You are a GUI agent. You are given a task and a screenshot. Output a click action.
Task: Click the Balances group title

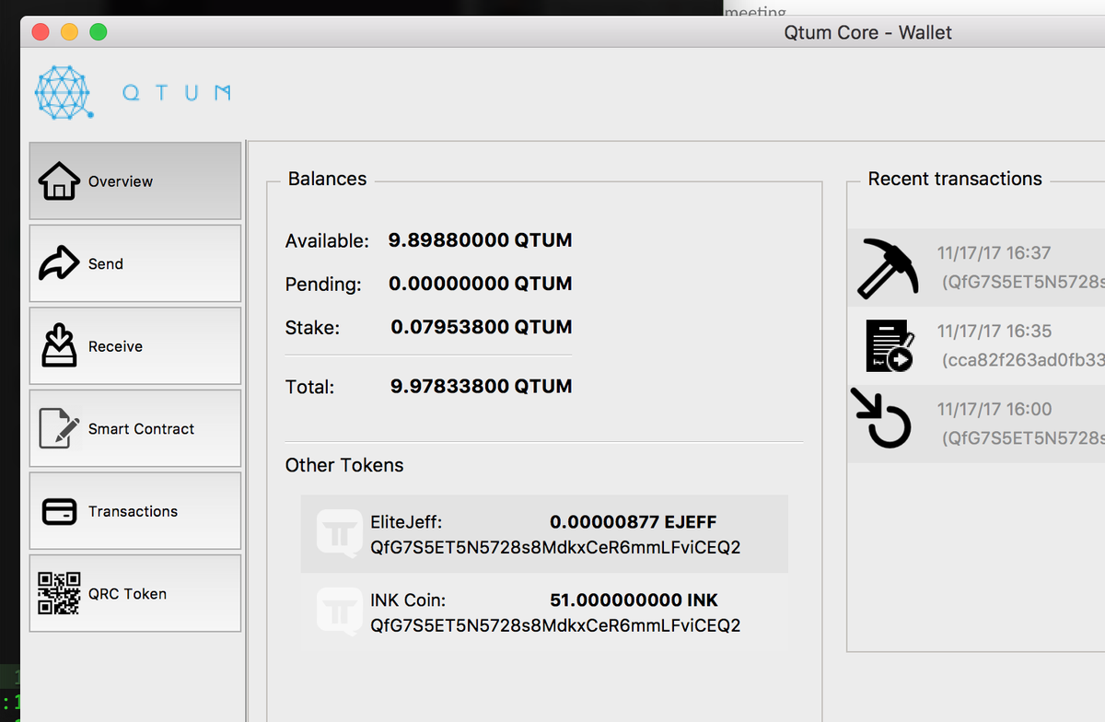click(x=327, y=179)
